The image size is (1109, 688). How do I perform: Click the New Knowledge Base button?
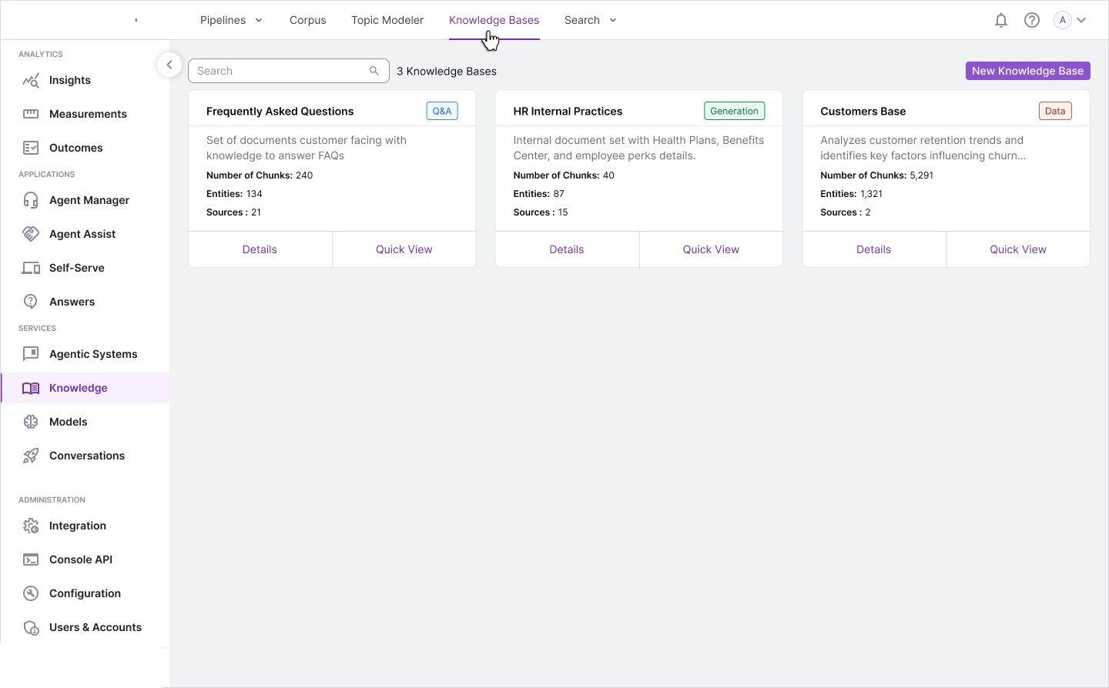[x=1027, y=71]
